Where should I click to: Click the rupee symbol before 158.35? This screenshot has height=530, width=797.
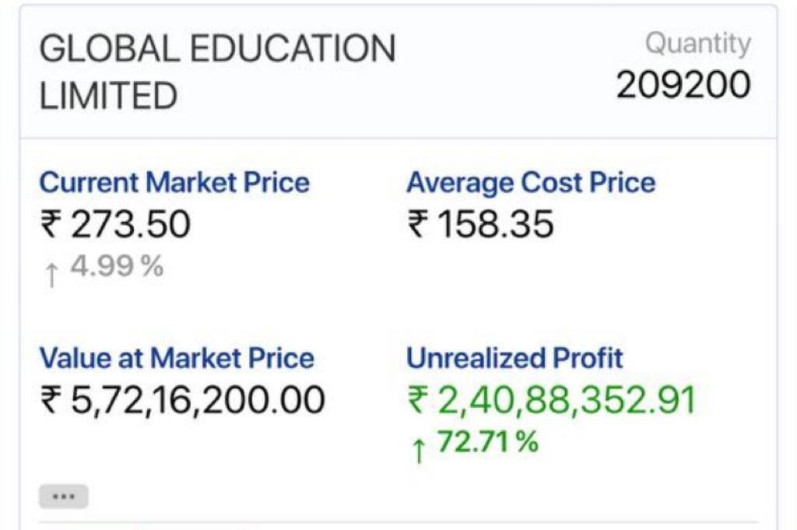click(x=418, y=225)
